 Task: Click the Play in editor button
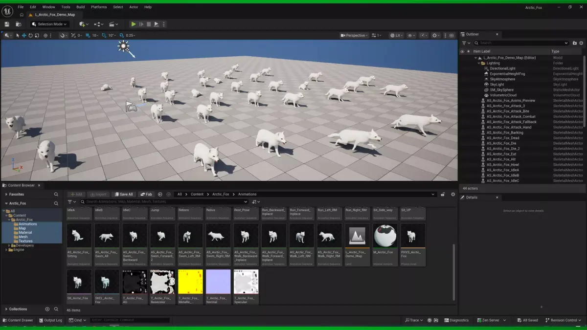pos(134,24)
